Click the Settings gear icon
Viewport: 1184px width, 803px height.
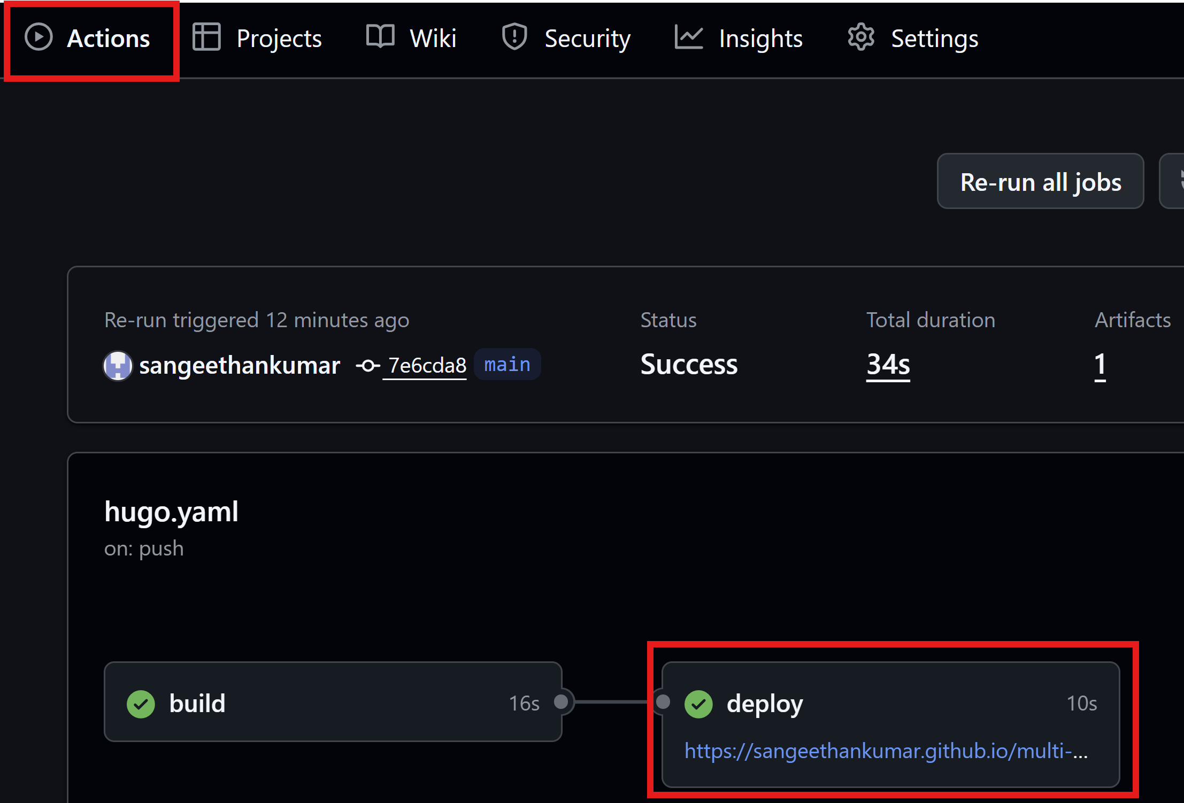point(861,37)
